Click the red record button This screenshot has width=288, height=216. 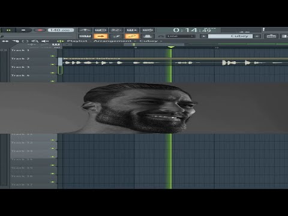pos(40,30)
